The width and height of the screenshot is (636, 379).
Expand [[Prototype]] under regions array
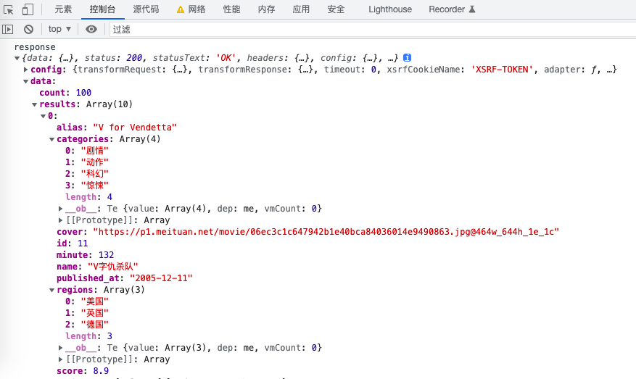coord(60,359)
